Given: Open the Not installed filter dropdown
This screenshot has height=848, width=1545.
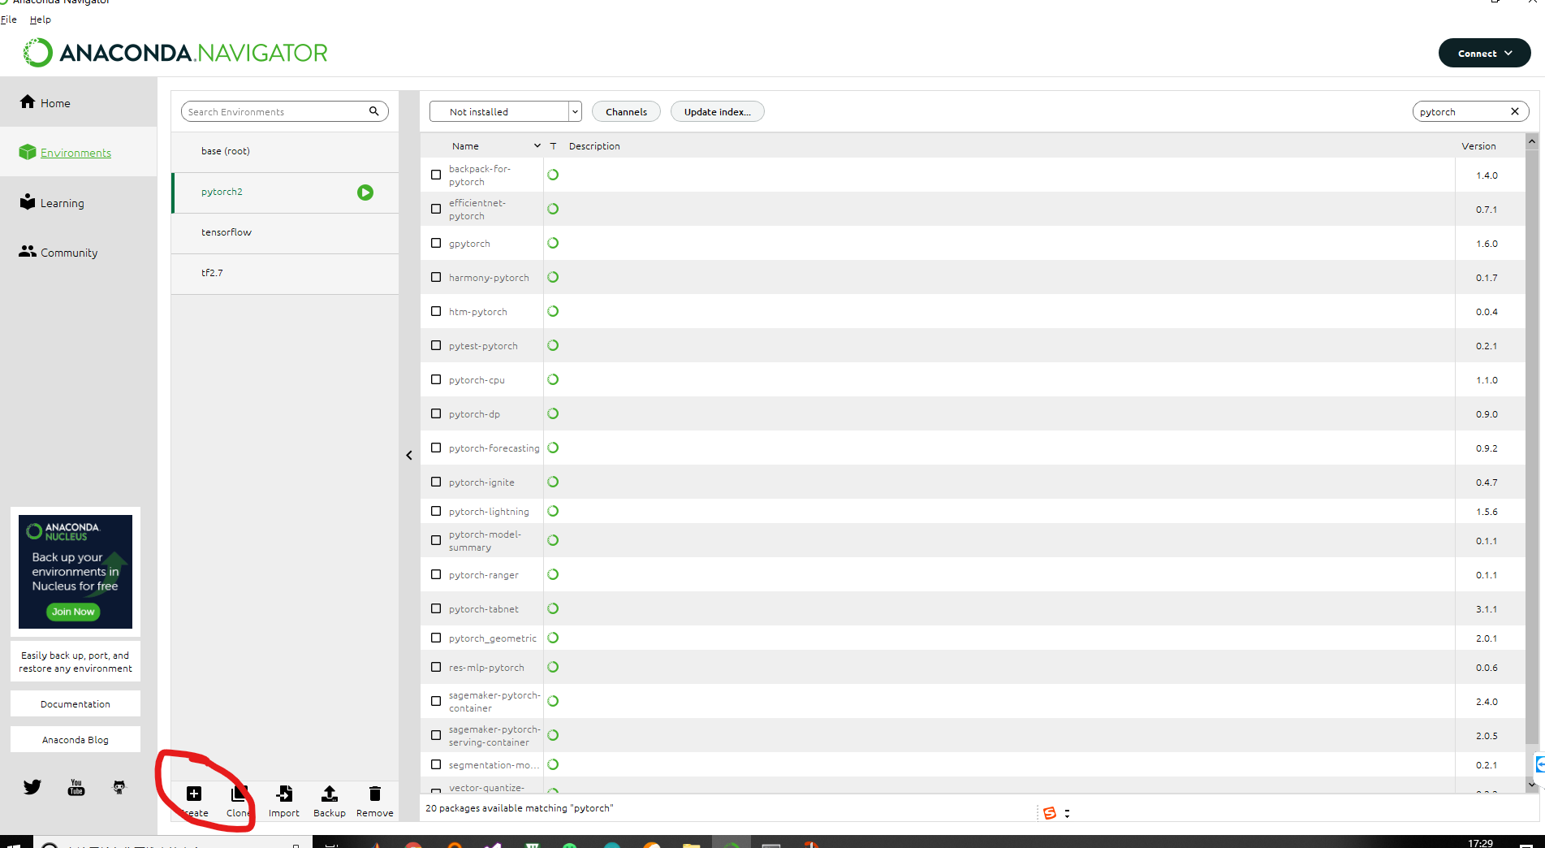Looking at the screenshot, I should (x=506, y=111).
